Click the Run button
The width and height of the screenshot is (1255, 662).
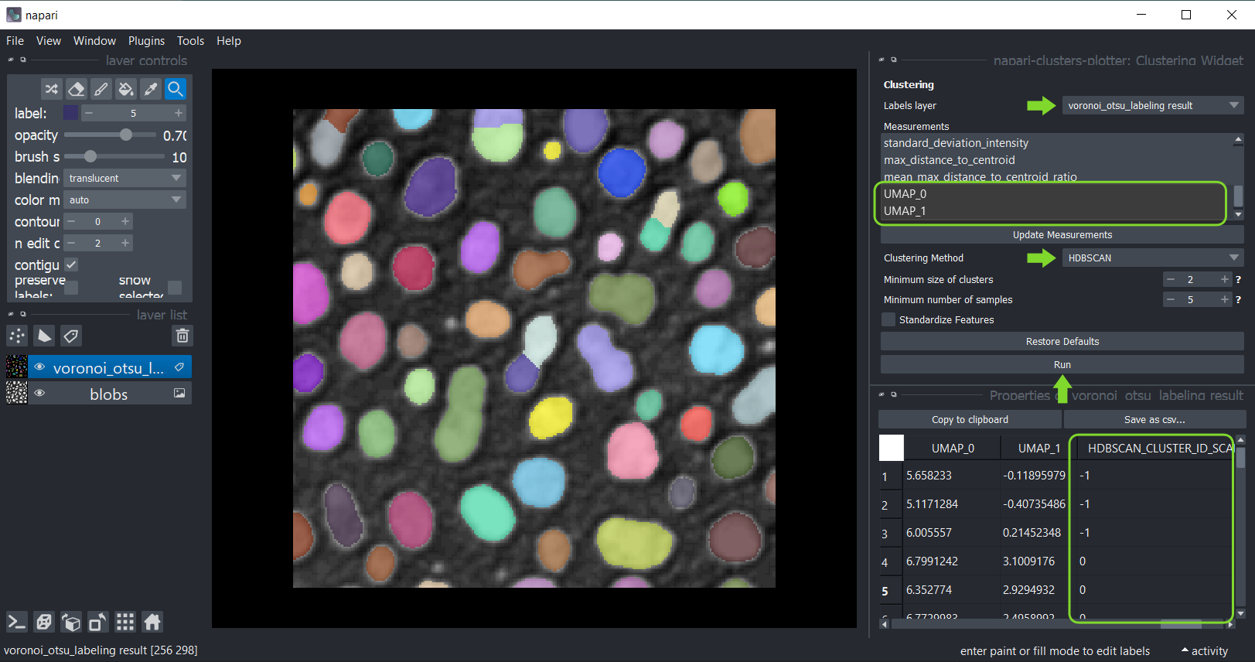[1062, 364]
